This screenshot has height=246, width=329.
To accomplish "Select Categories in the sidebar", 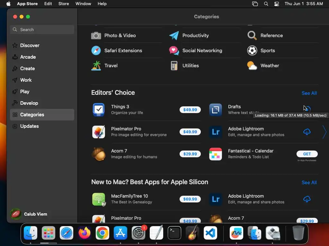I will [42, 115].
